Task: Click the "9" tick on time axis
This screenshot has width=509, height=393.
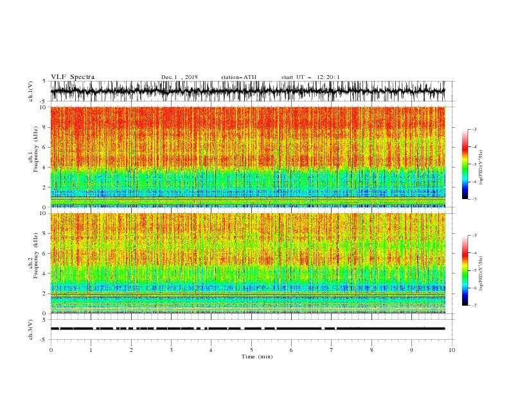Action: coord(411,350)
